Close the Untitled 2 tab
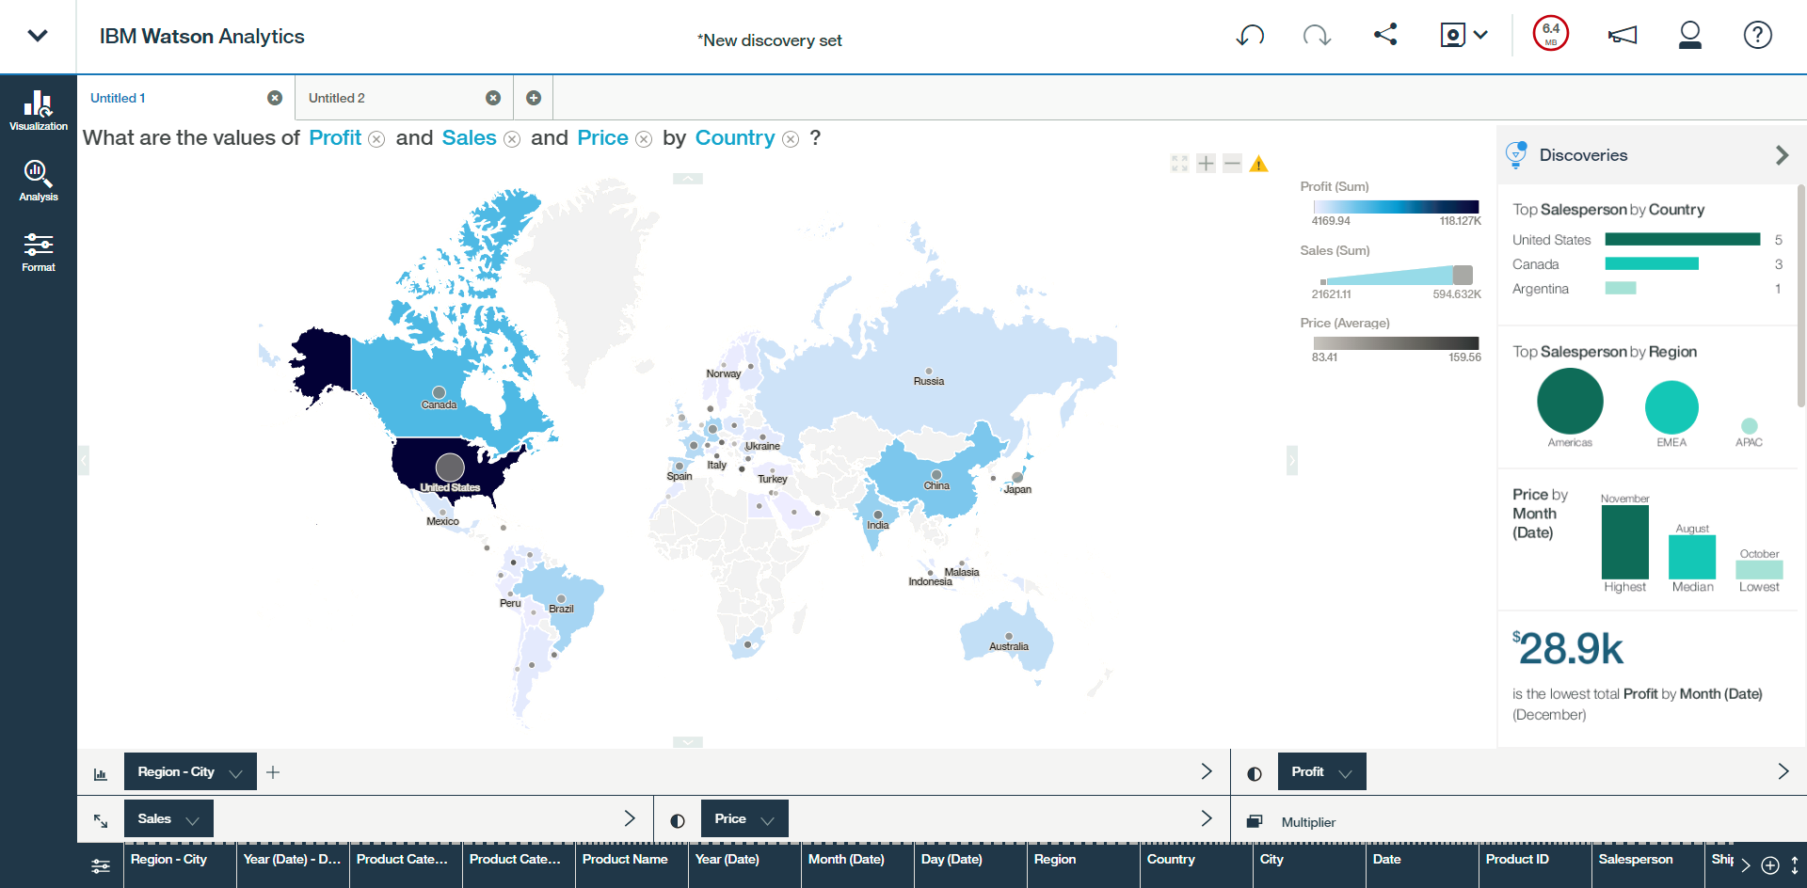This screenshot has height=888, width=1807. (x=493, y=98)
